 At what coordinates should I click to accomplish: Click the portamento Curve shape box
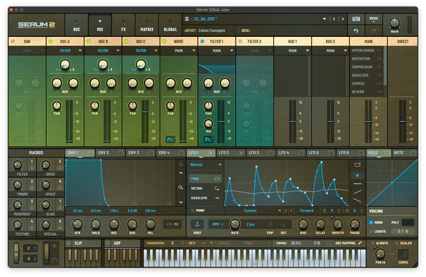[403, 254]
